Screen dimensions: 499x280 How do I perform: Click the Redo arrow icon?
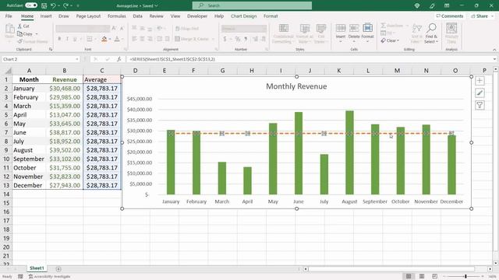pos(65,5)
